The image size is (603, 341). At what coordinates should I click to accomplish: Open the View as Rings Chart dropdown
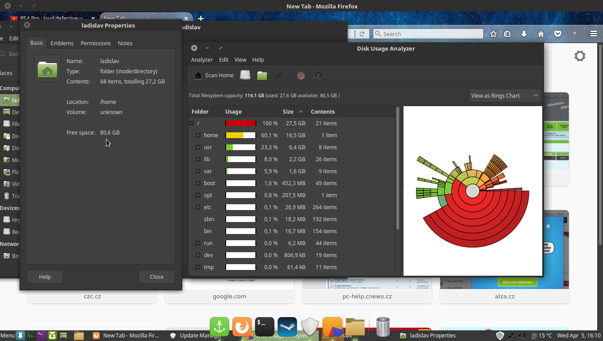point(505,95)
